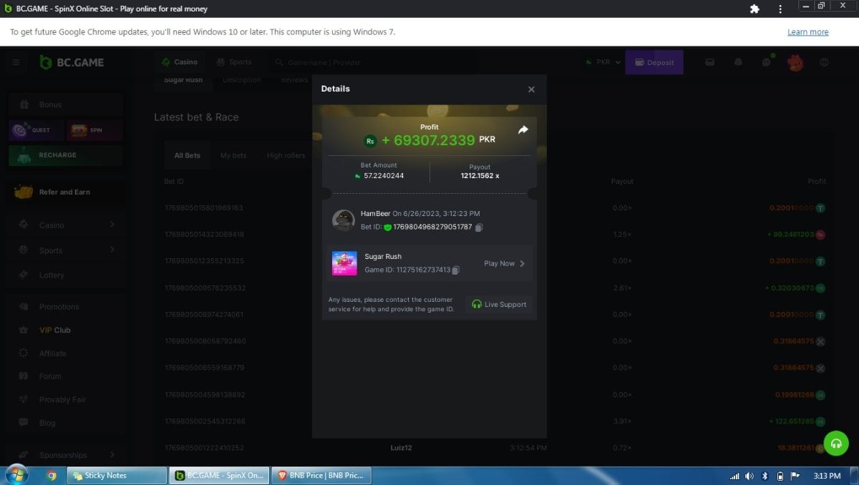Click the Sugar Rush game thumbnail
The image size is (859, 485).
pyautogui.click(x=344, y=263)
